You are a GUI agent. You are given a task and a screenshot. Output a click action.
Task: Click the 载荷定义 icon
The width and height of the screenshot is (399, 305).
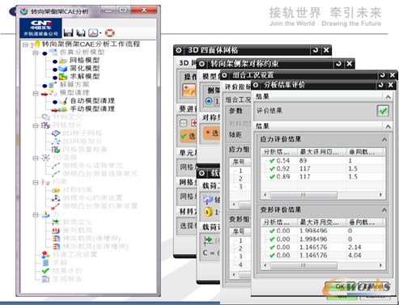[x=56, y=222]
